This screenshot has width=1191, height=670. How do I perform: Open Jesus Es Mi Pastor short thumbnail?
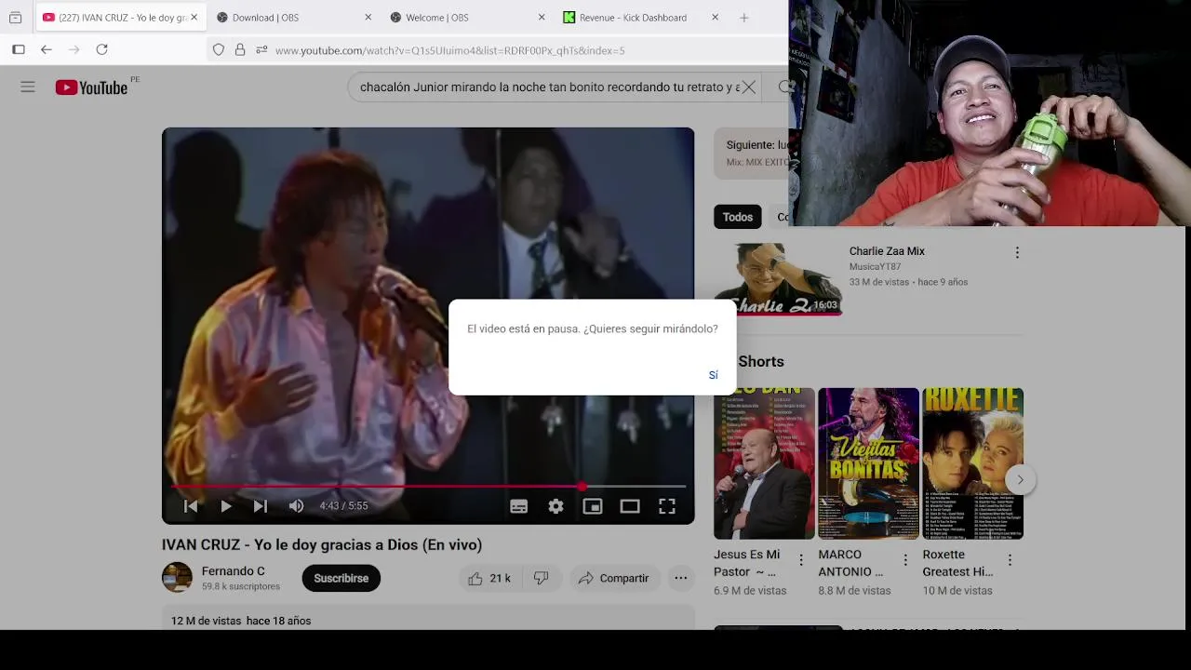pyautogui.click(x=764, y=463)
